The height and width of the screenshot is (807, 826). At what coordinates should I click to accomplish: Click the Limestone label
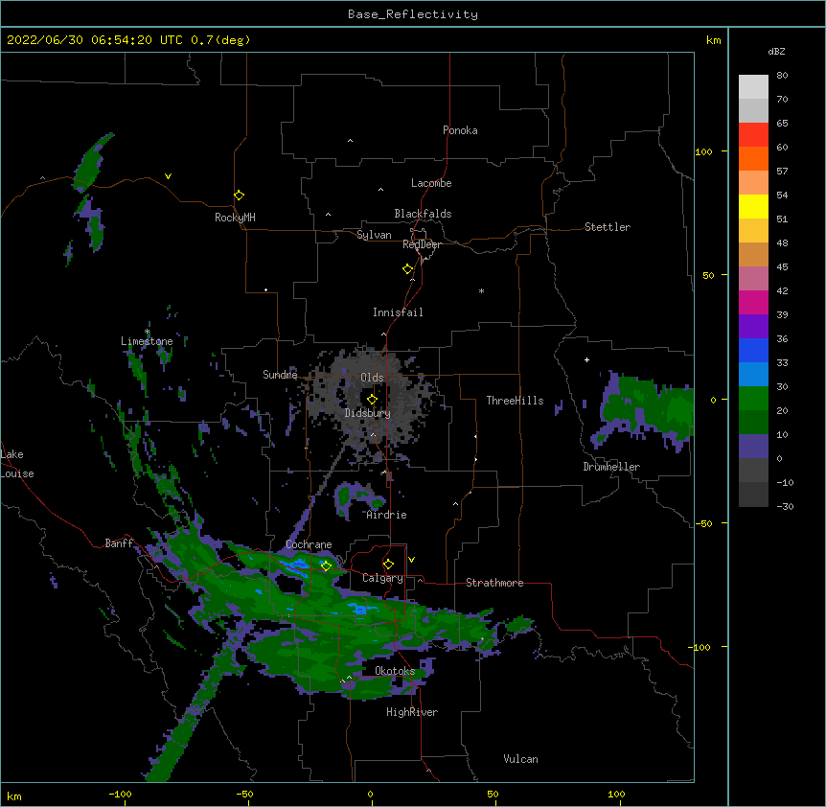pyautogui.click(x=147, y=341)
